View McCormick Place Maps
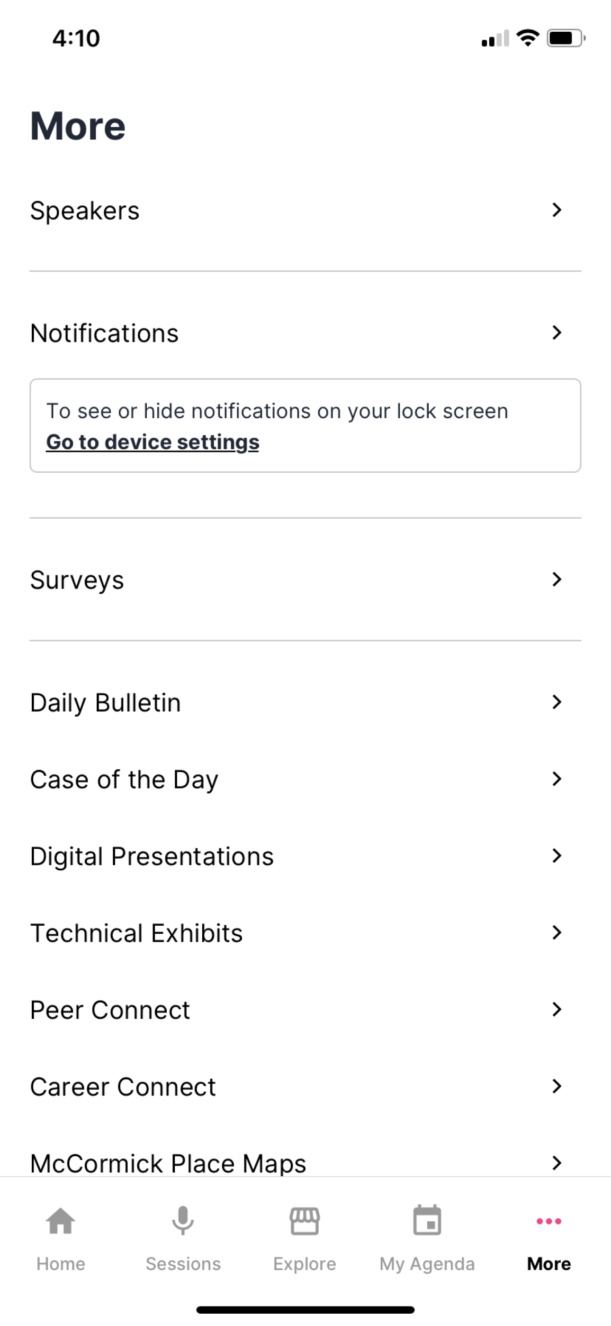 click(305, 1162)
